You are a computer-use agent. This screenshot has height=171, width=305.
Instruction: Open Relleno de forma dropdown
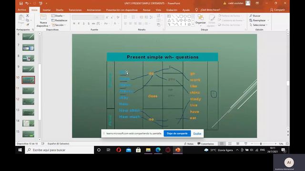coord(230,16)
